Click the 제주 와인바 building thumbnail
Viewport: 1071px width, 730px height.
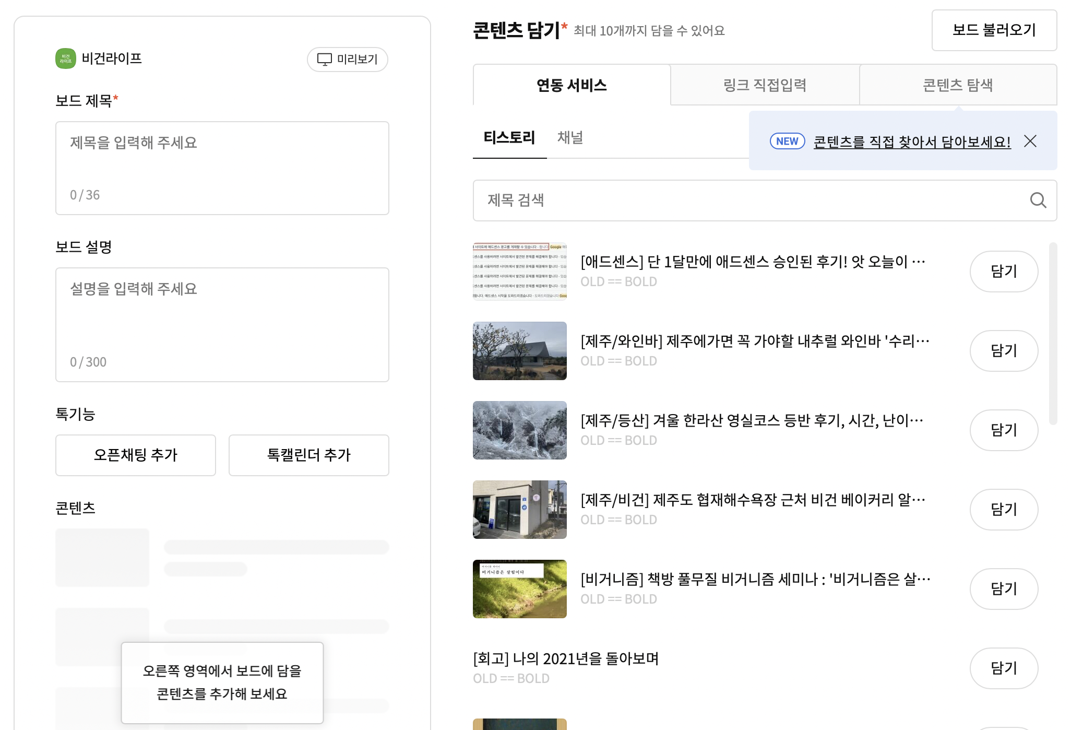click(x=520, y=351)
